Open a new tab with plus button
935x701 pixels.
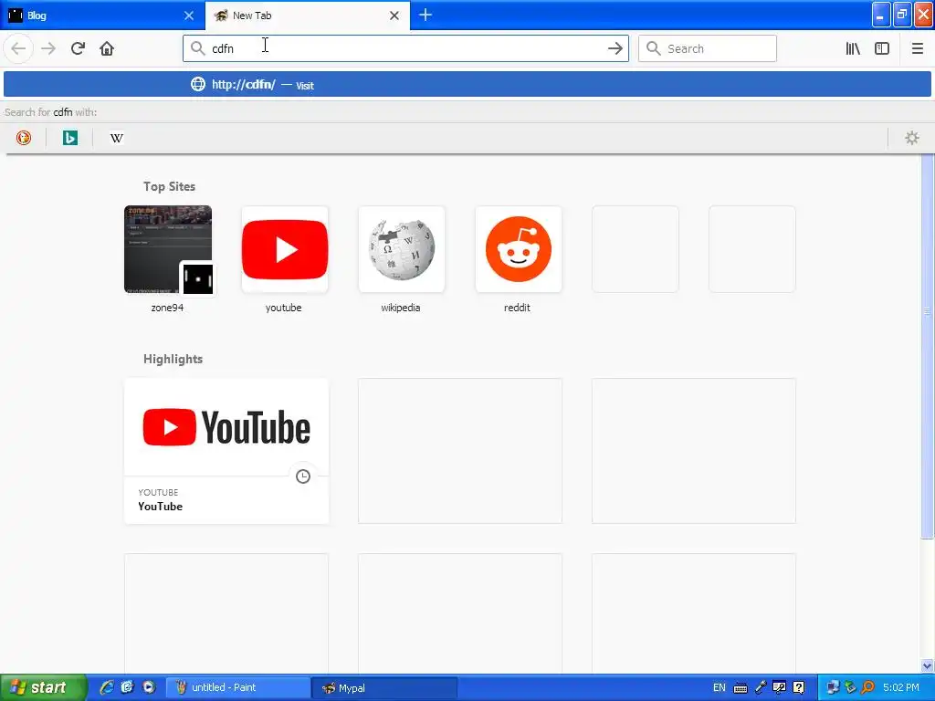coord(425,15)
